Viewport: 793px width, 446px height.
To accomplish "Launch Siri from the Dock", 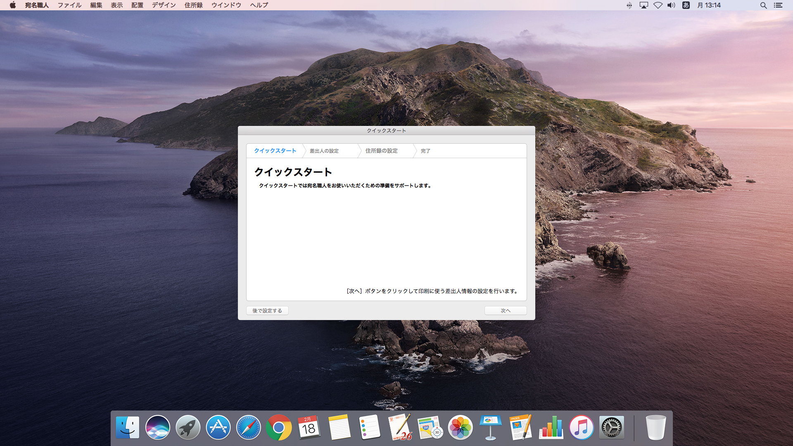I will pos(157,427).
